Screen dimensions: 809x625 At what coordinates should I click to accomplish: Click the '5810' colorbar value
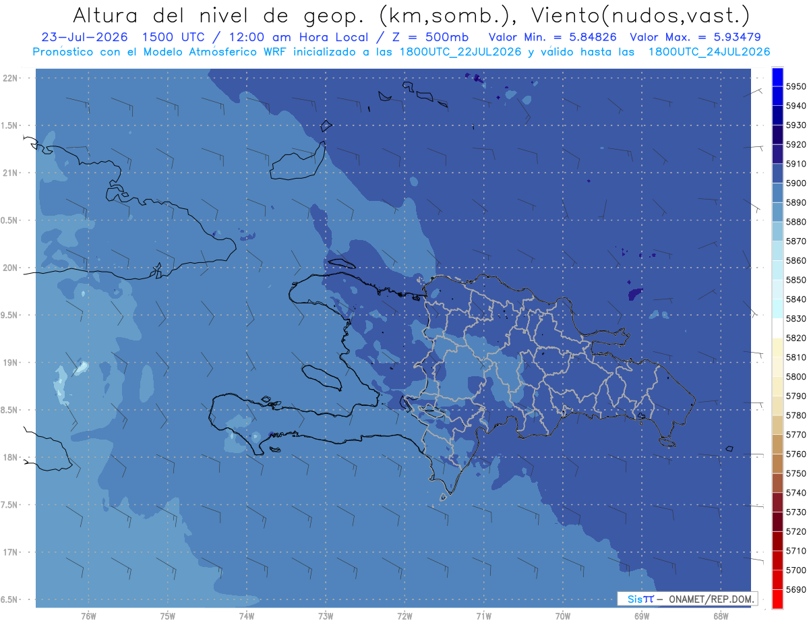[x=796, y=357]
